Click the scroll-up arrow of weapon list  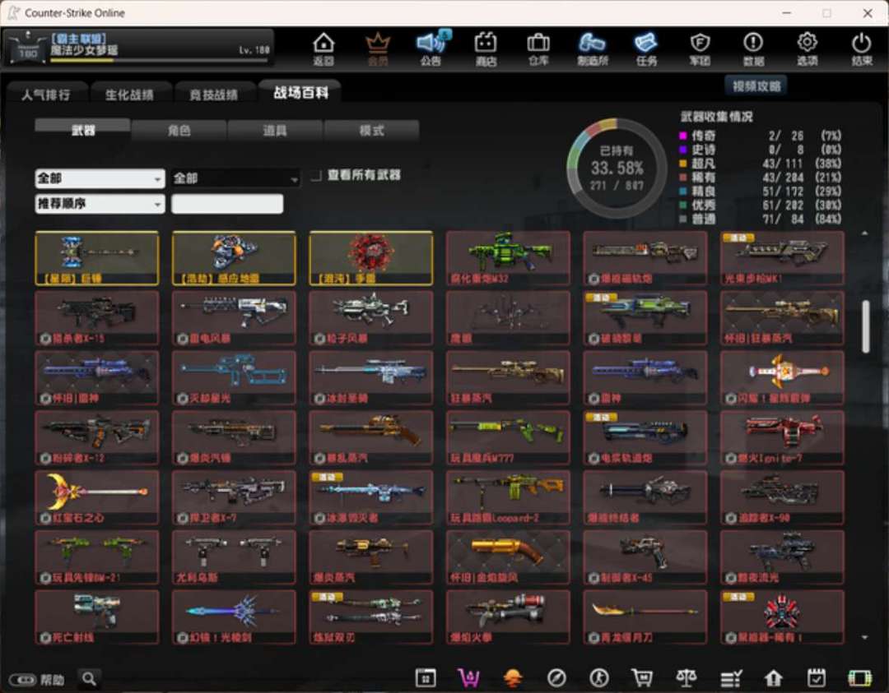coord(864,233)
